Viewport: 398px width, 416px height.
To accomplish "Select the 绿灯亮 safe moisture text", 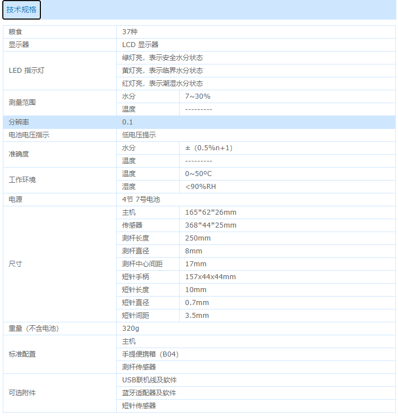I will pyautogui.click(x=162, y=58).
